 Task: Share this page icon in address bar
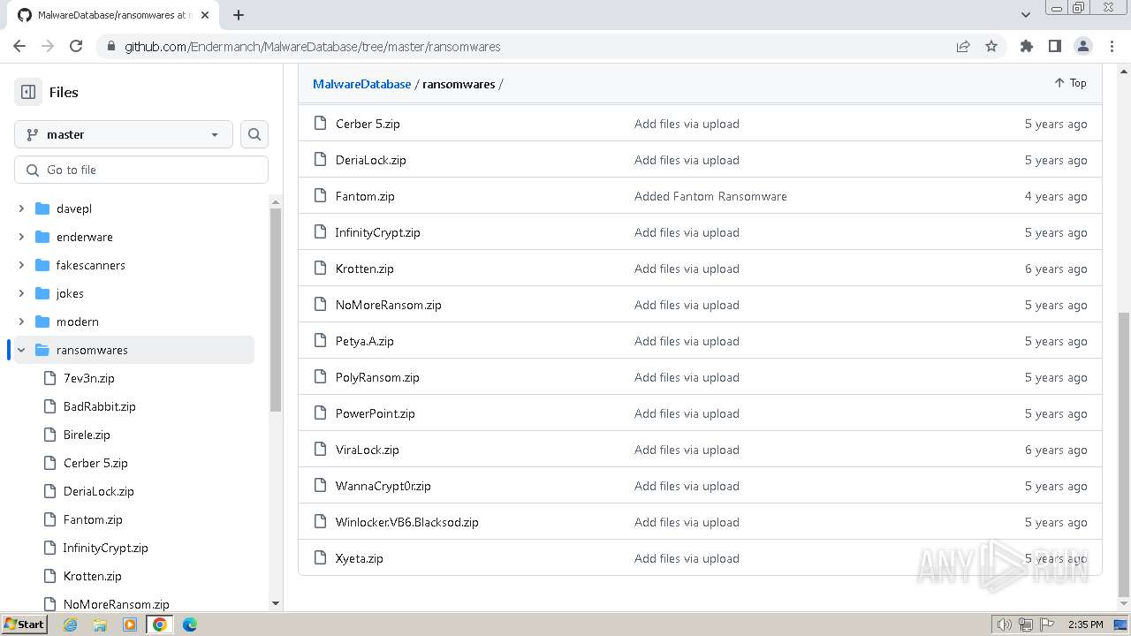click(x=963, y=46)
